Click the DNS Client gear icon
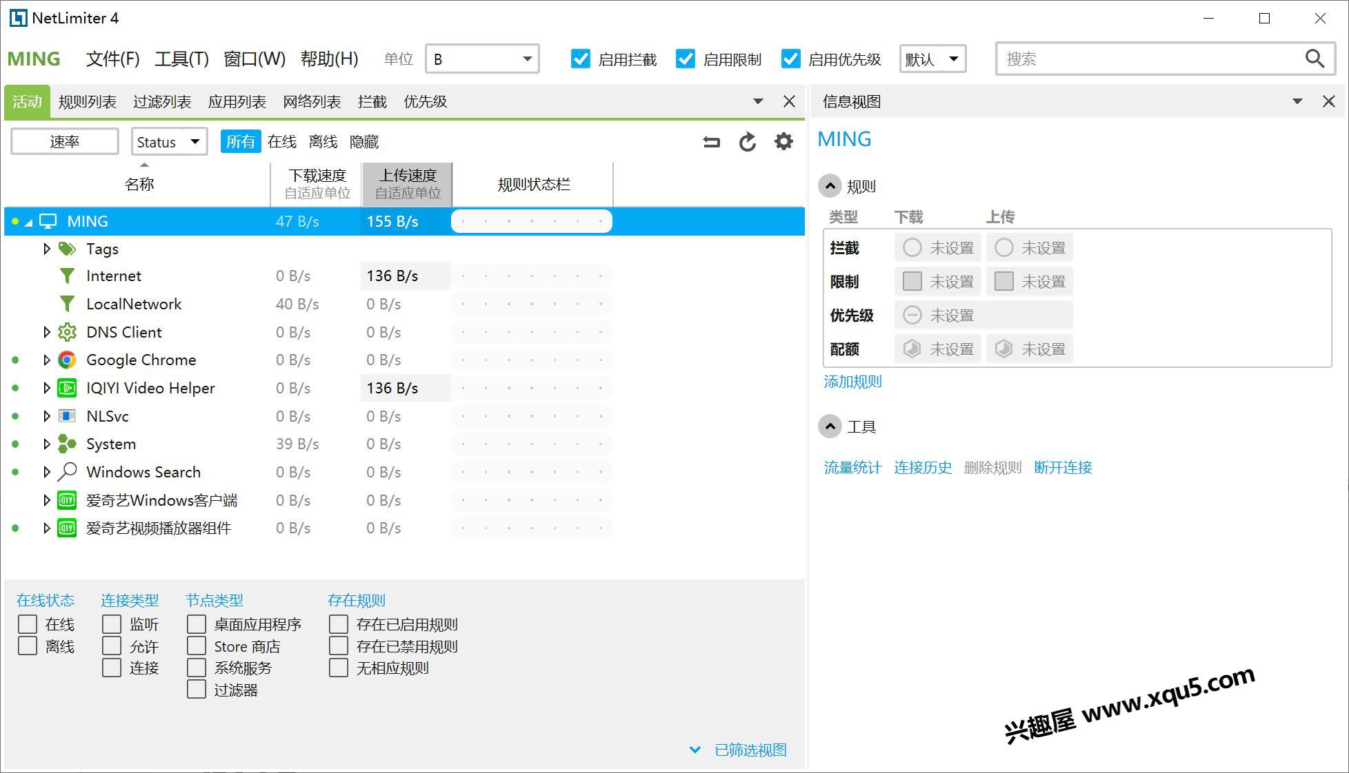Screen dimensions: 1349x773 click(67, 332)
